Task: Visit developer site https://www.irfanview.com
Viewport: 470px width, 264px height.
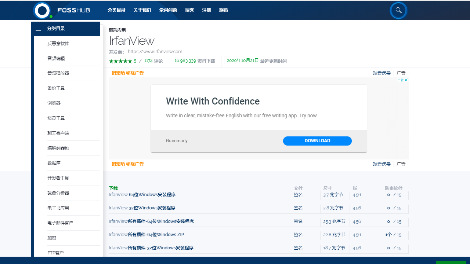Action: click(x=155, y=51)
